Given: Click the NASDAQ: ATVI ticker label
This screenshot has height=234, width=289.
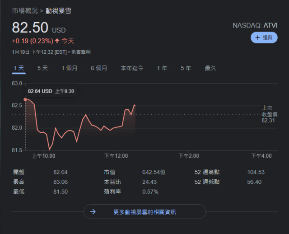Looking at the screenshot, I should tap(255, 25).
